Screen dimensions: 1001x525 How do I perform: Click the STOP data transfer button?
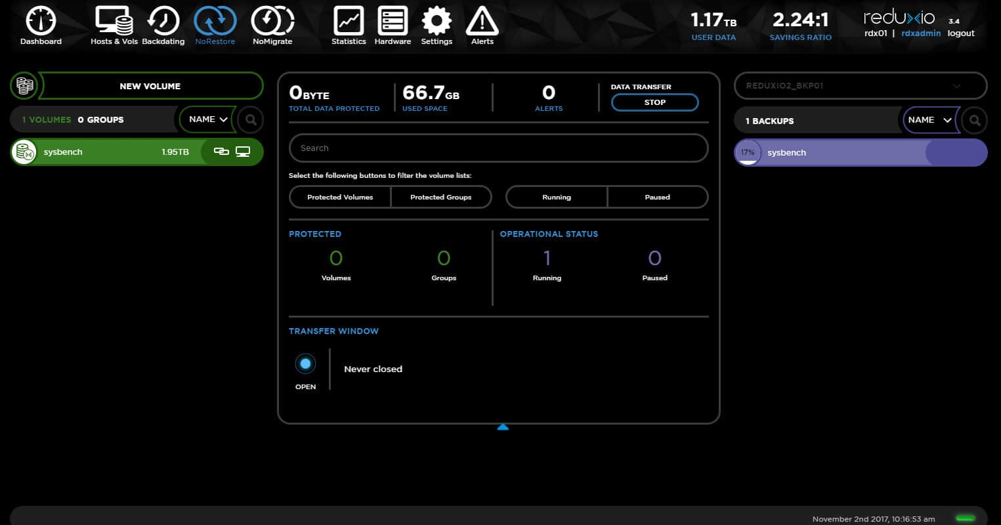[655, 102]
